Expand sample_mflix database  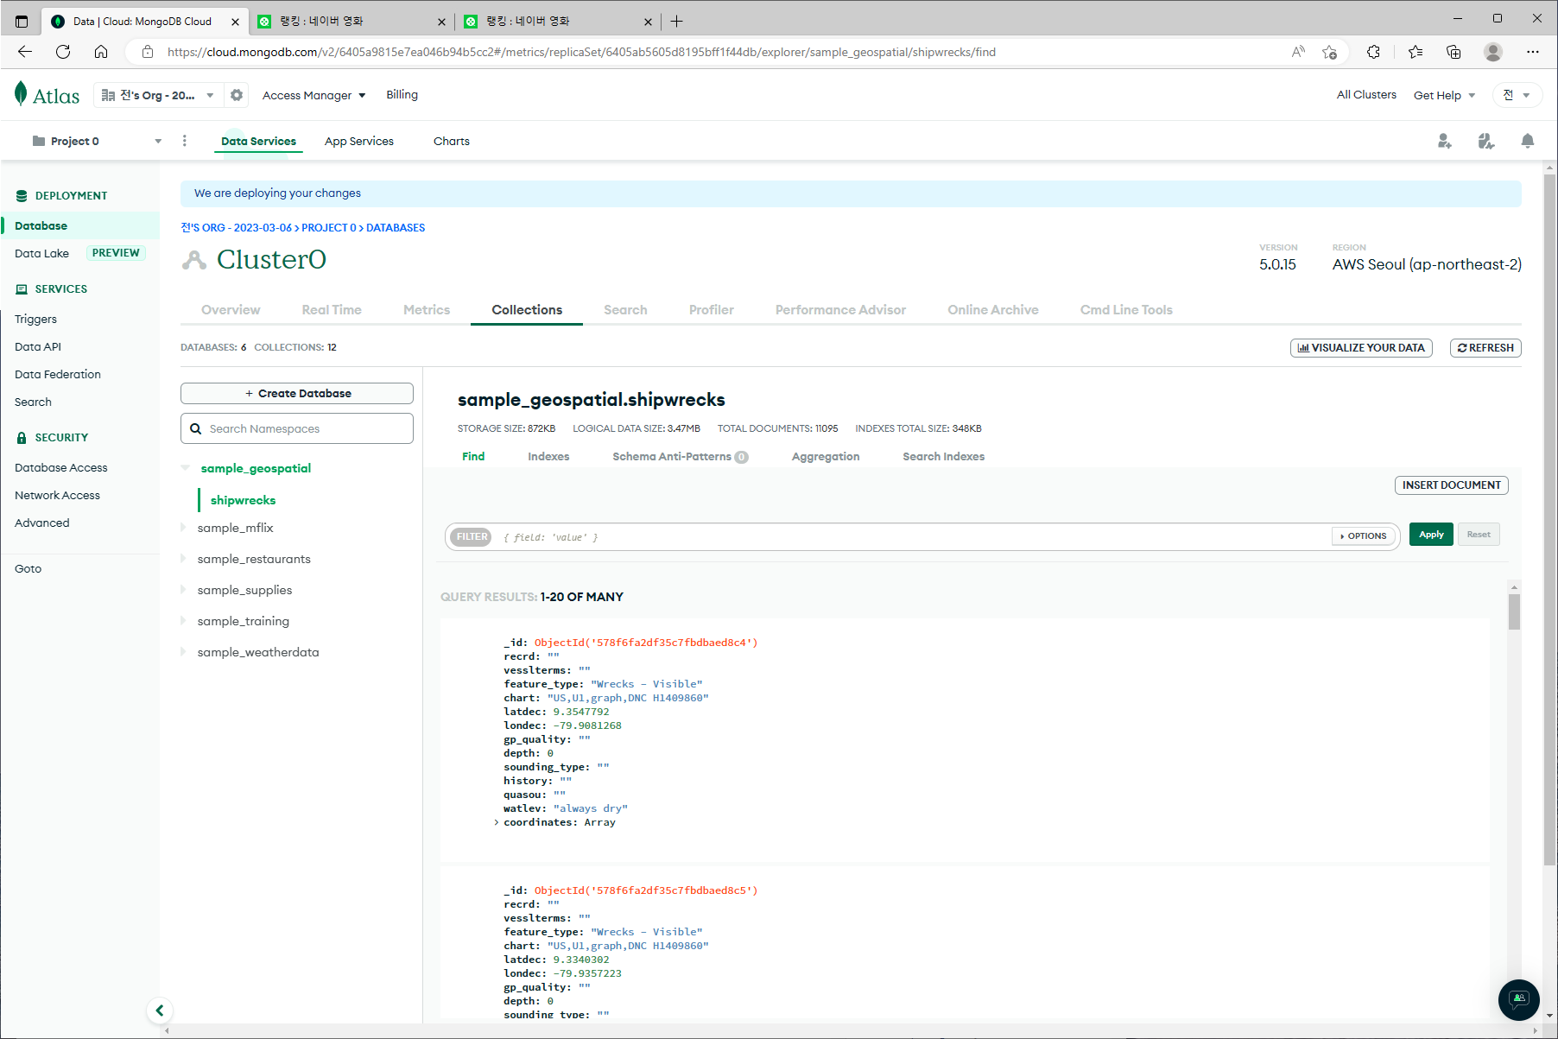183,528
